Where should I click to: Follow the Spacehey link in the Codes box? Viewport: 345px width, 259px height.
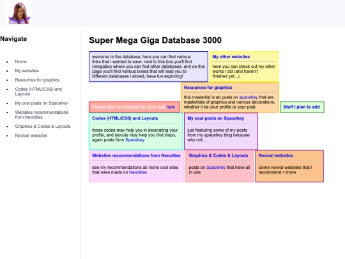(135, 140)
